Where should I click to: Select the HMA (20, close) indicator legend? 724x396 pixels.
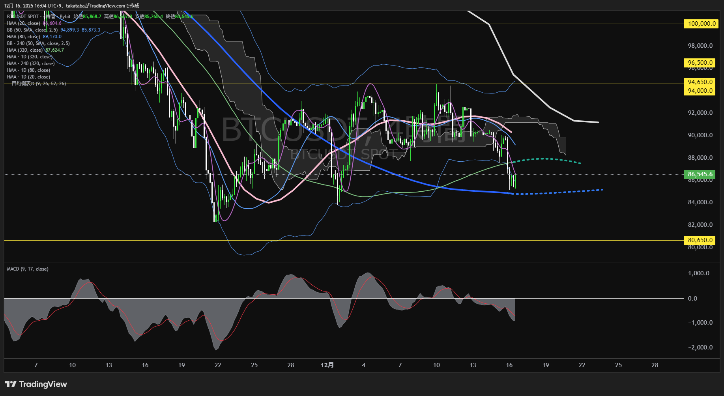click(x=24, y=23)
